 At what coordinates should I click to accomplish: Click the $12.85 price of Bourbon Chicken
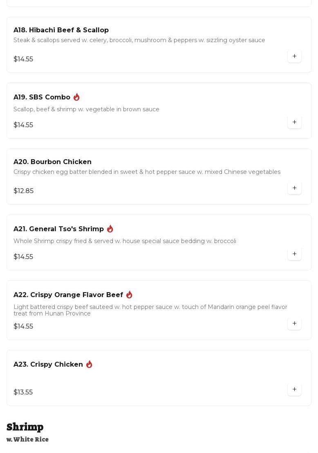[x=23, y=191]
